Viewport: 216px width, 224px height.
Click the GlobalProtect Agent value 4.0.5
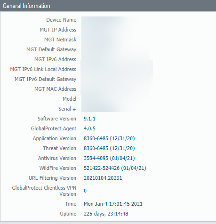89,128
